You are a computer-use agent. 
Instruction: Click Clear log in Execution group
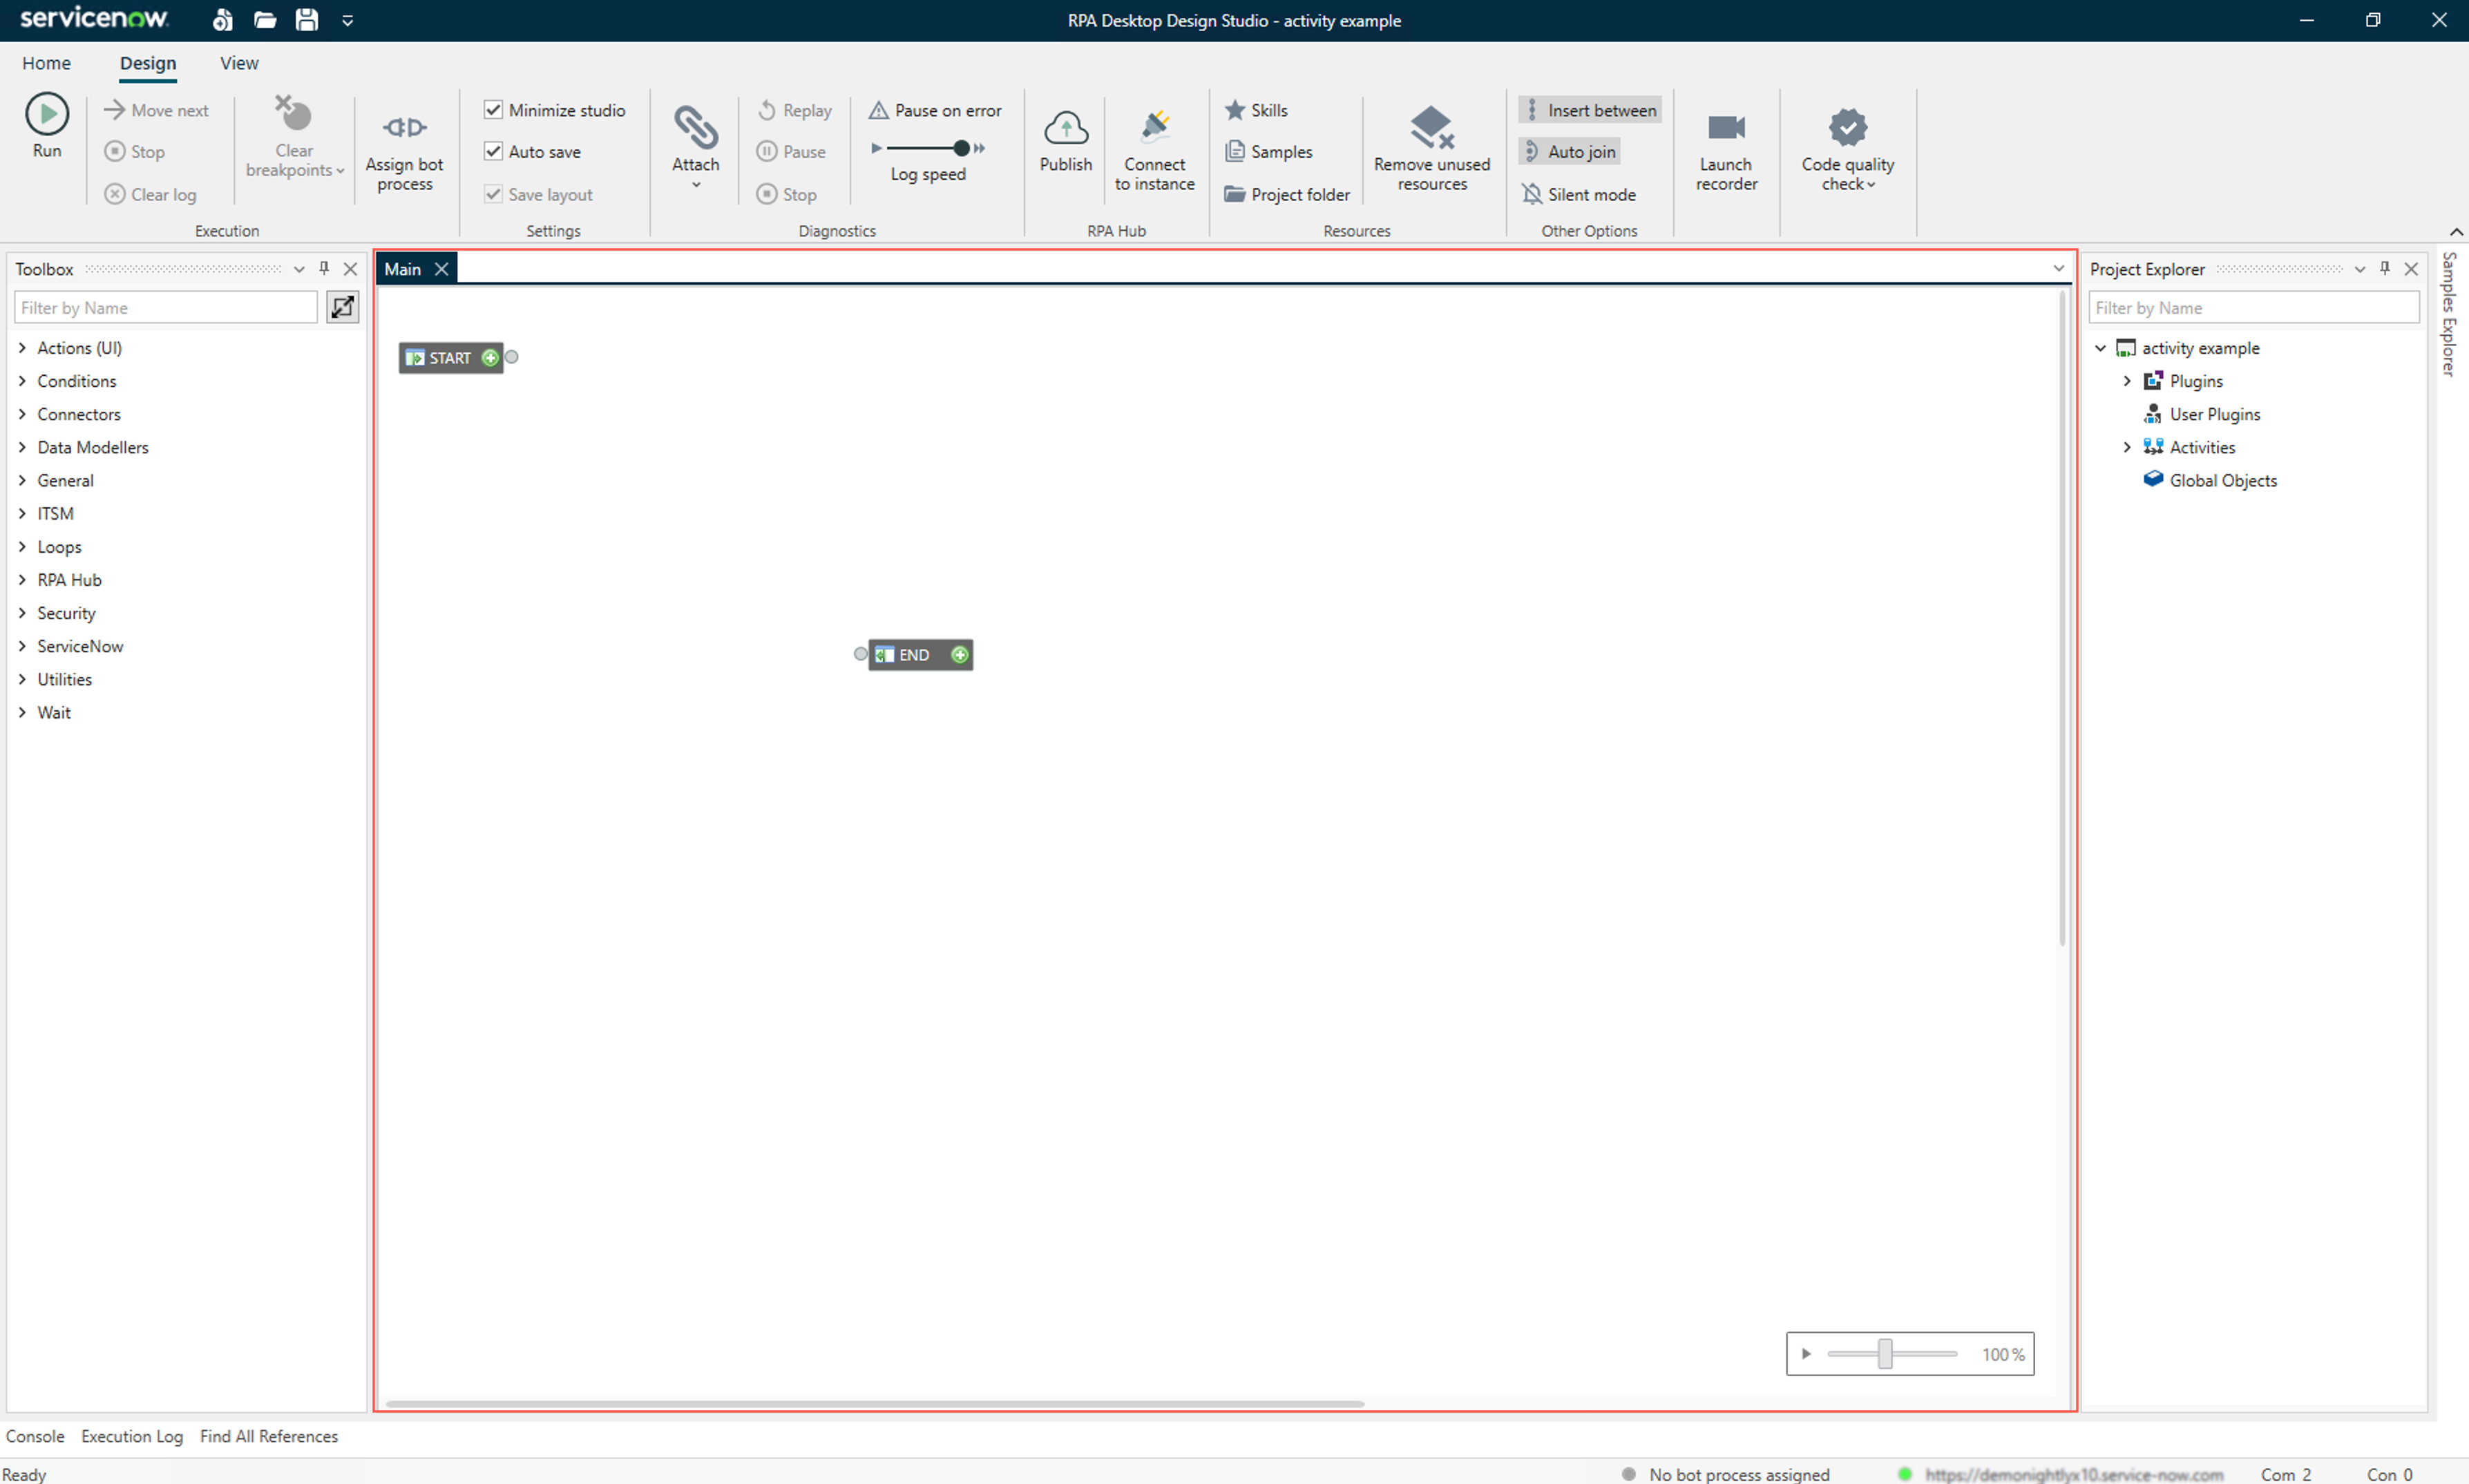(x=151, y=194)
